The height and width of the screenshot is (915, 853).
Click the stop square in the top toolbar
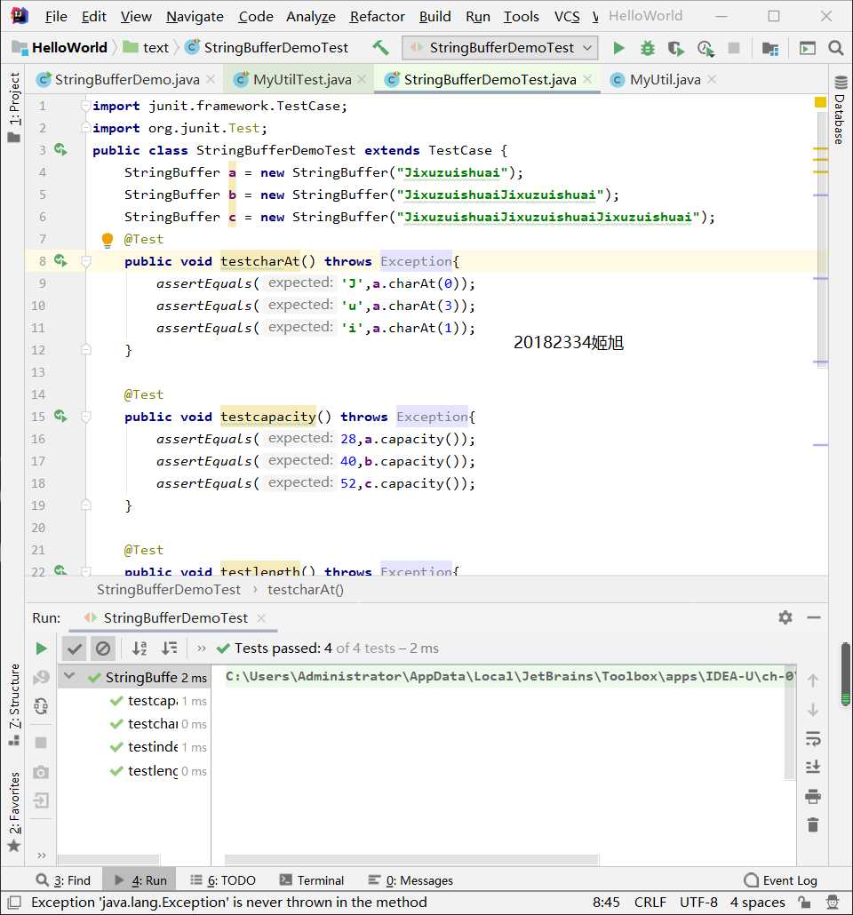pyautogui.click(x=734, y=48)
